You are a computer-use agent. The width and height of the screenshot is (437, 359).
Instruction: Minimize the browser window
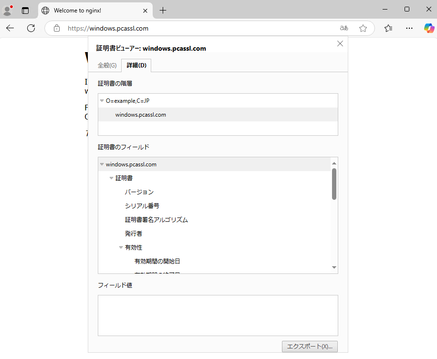(385, 9)
